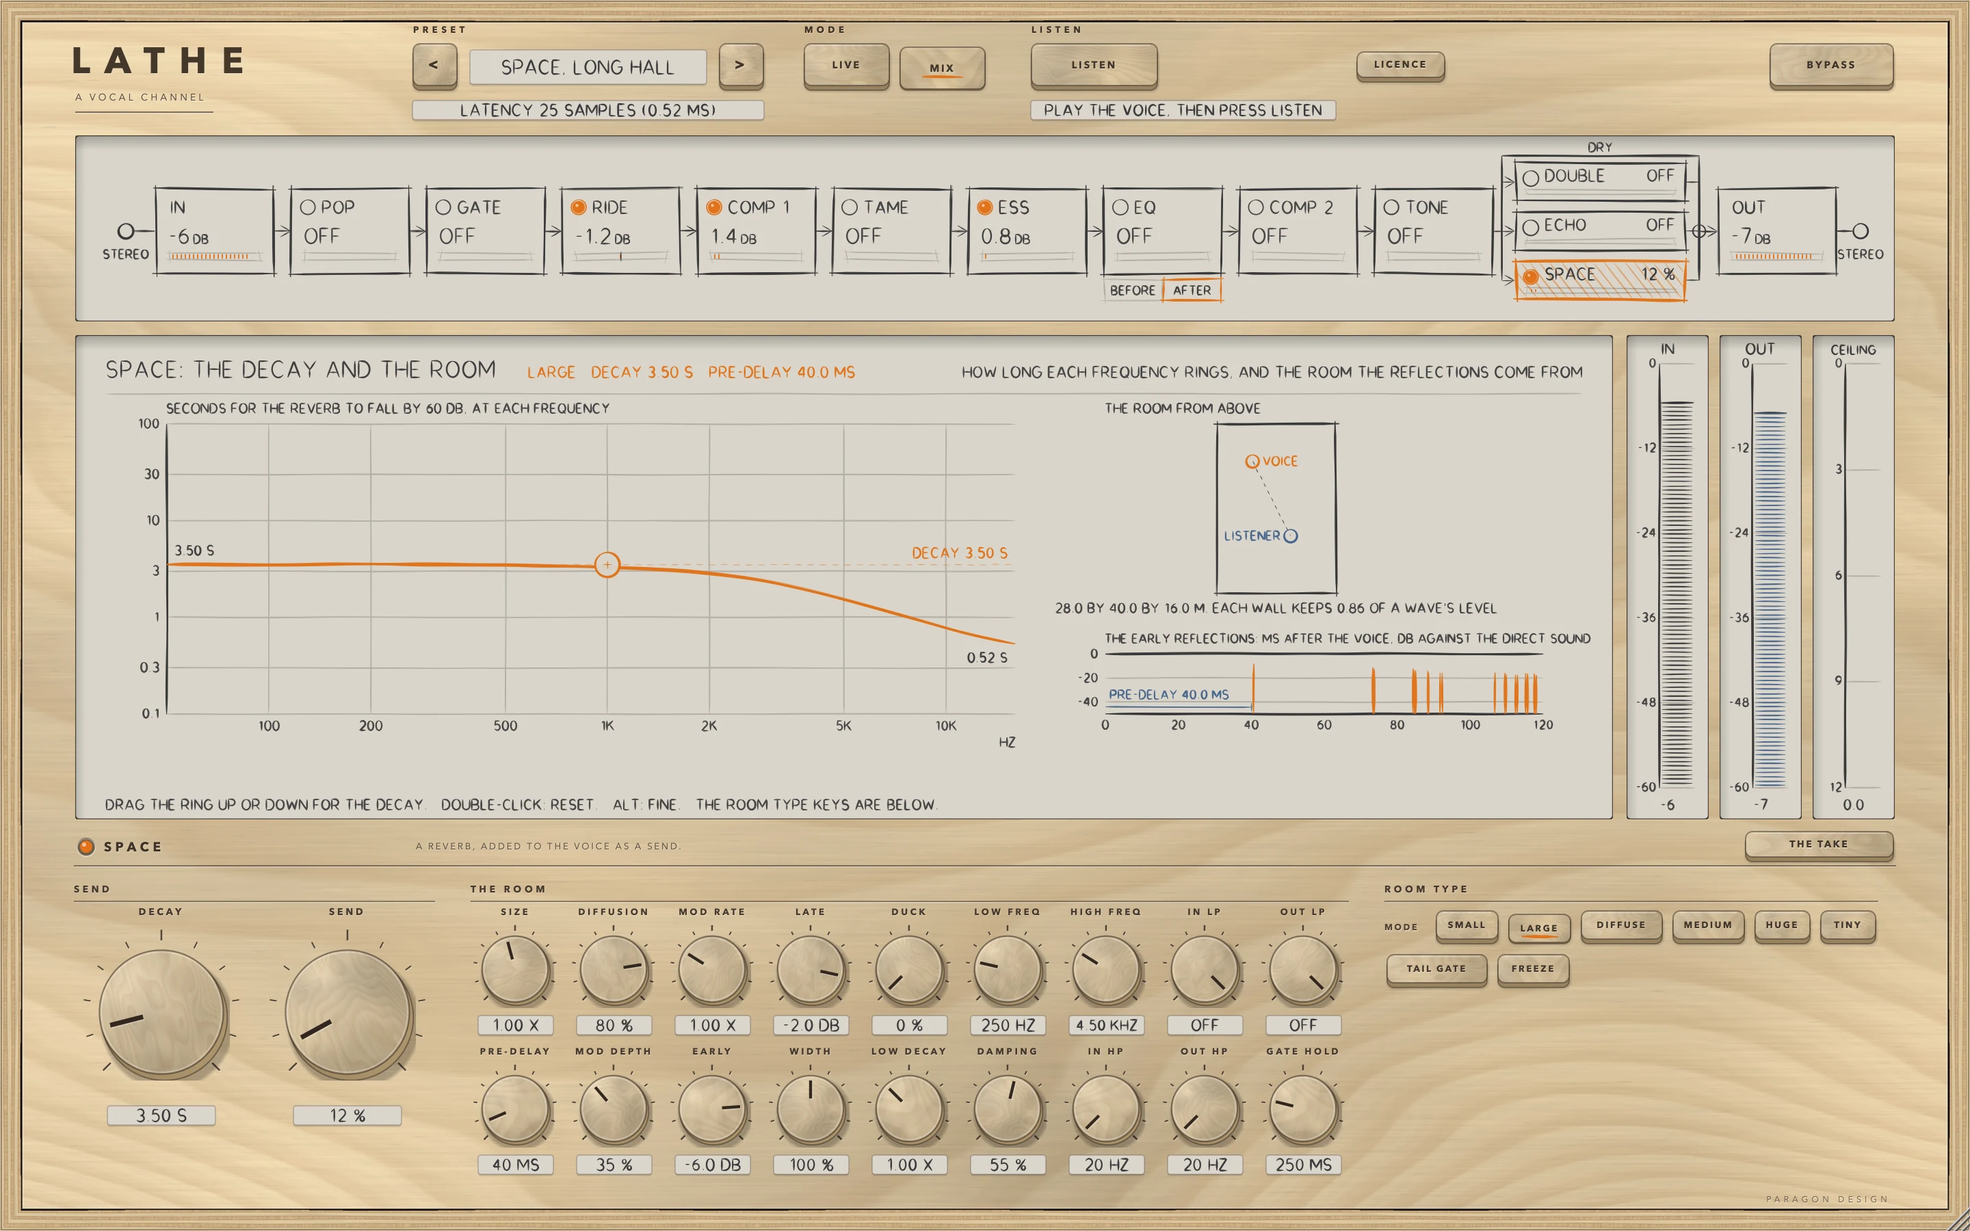The height and width of the screenshot is (1231, 1970).
Task: Disable the COMP 1 module toggle
Action: pos(714,208)
